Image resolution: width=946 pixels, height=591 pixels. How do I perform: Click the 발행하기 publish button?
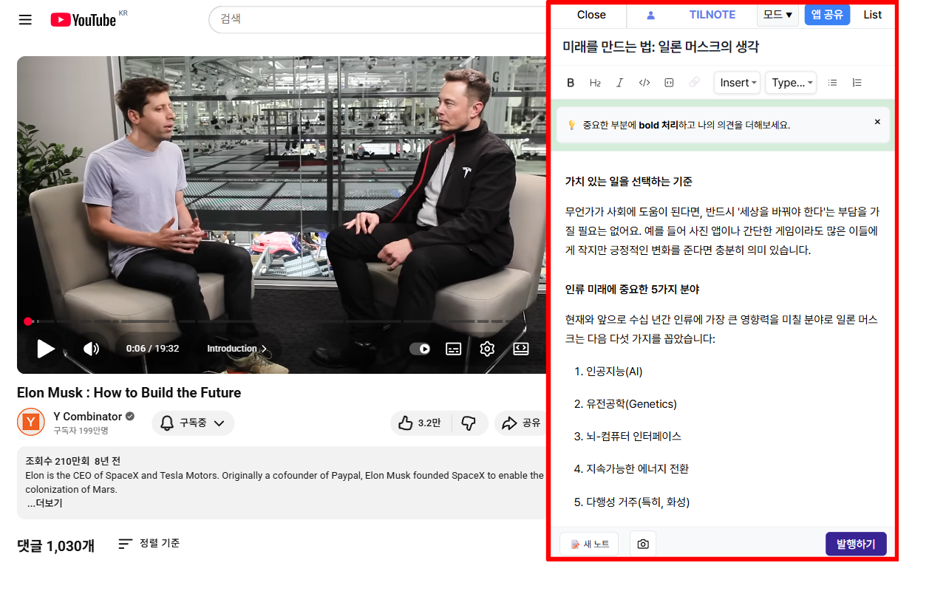pyautogui.click(x=856, y=544)
